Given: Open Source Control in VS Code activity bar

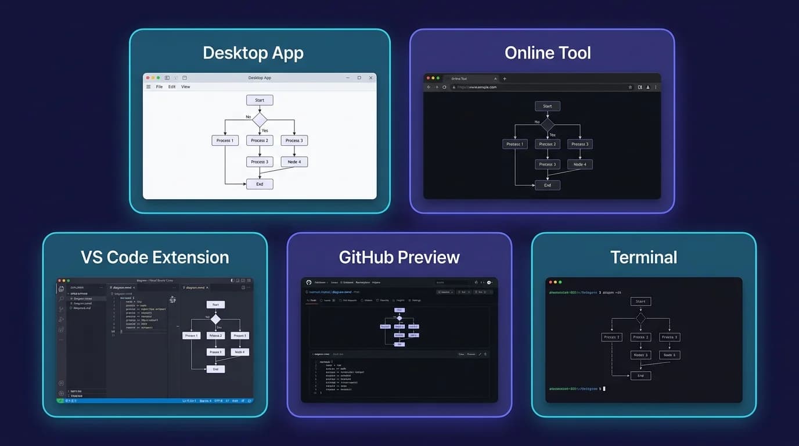Looking at the screenshot, I should (62, 309).
